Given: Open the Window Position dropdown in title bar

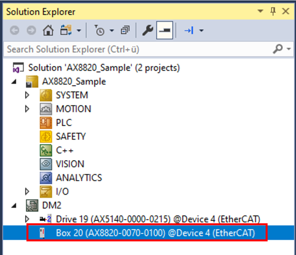Looking at the screenshot, I should click(260, 11).
